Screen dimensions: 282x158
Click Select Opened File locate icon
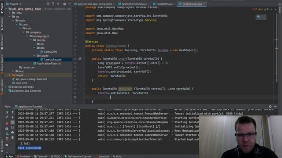pyautogui.click(x=48, y=4)
